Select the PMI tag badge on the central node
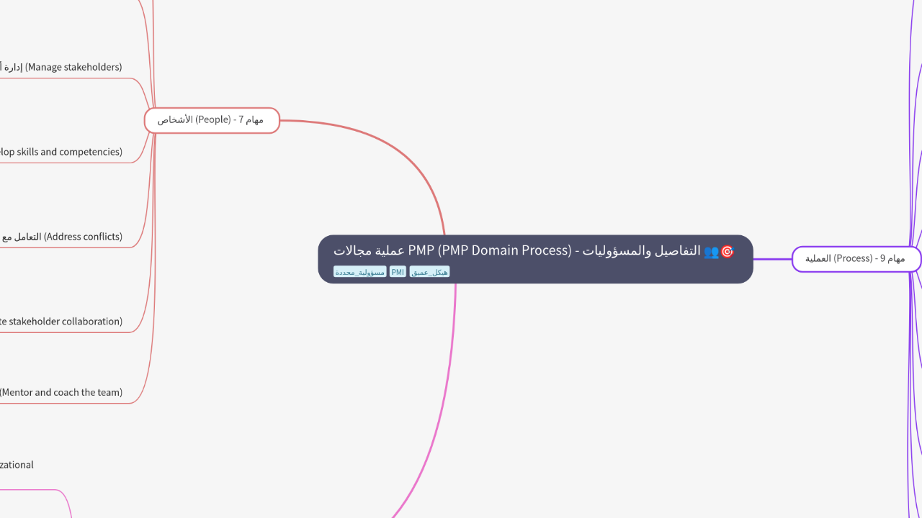 click(x=397, y=271)
